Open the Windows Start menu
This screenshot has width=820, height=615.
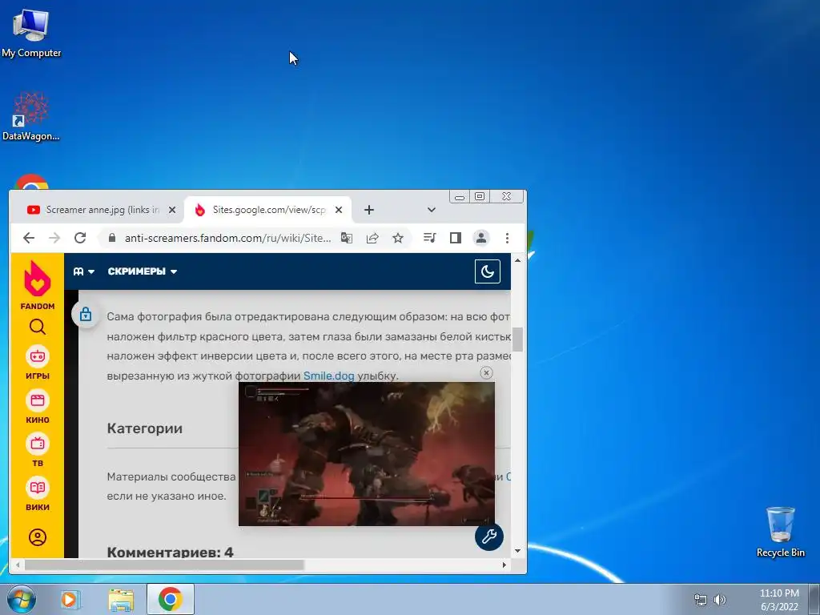(x=21, y=599)
